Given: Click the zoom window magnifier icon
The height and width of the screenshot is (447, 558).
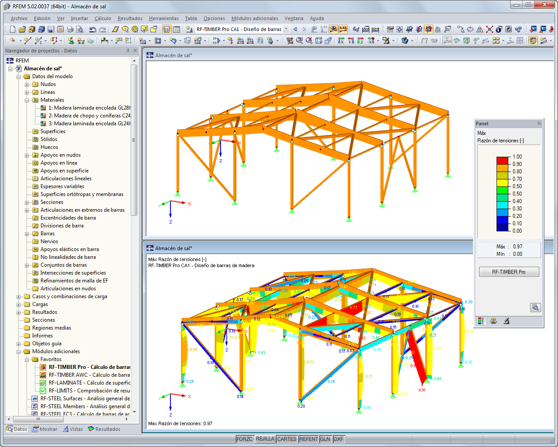Looking at the screenshot, I should [299, 41].
